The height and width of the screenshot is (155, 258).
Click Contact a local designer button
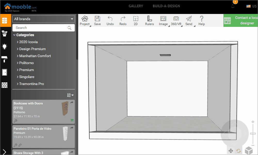[x=240, y=20]
